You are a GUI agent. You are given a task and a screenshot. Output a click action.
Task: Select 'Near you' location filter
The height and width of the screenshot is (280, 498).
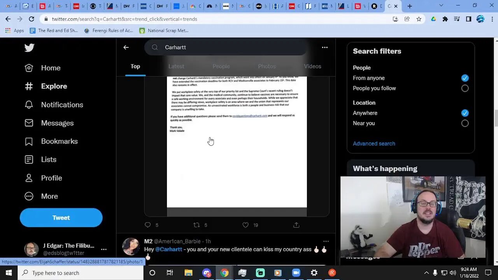[465, 123]
